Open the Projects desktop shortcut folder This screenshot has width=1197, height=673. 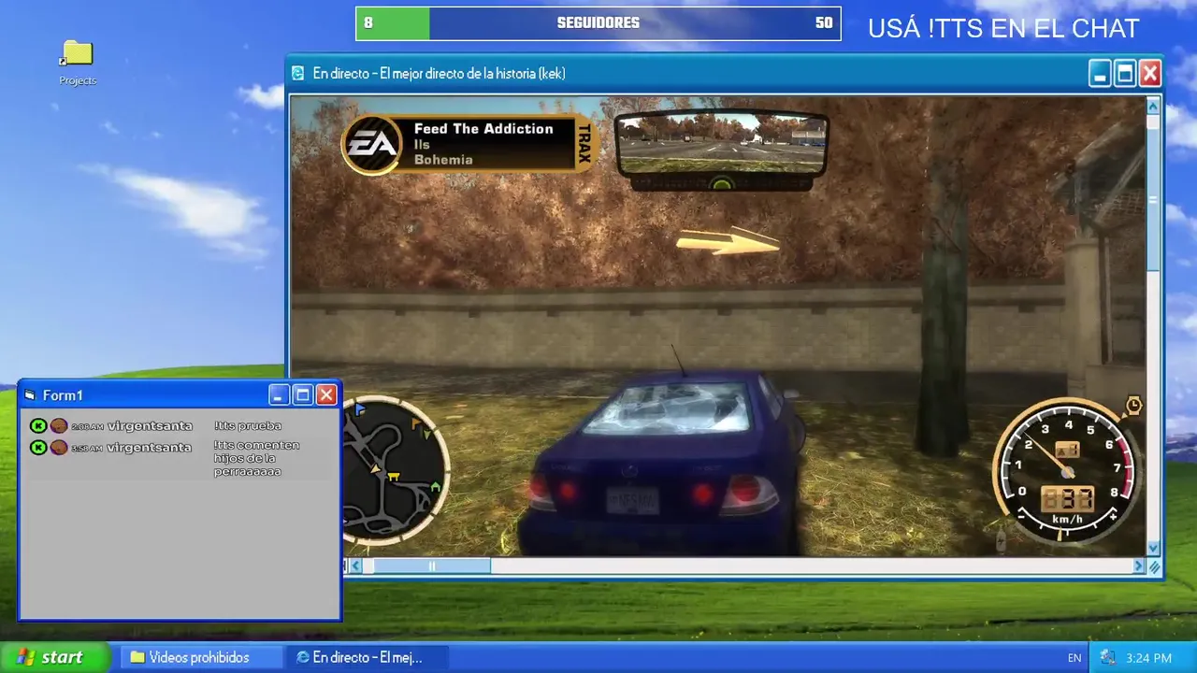(x=78, y=62)
